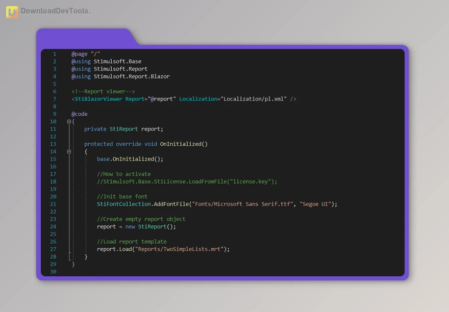Viewport: 449px width, 312px height.
Task: Click the "@code" keyword on line 9
Action: pyautogui.click(x=79, y=114)
